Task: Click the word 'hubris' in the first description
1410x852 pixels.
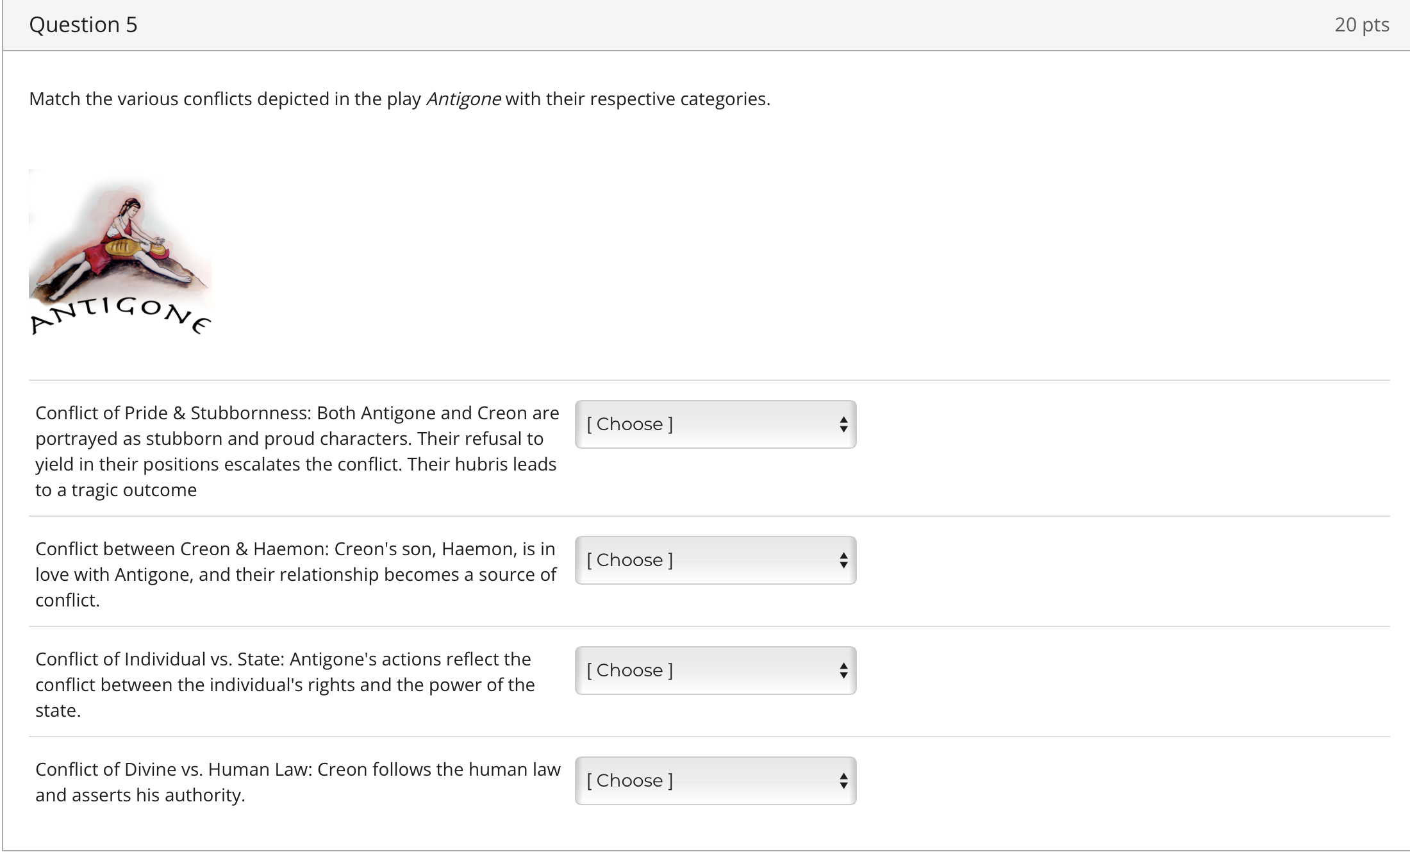Action: pyautogui.click(x=482, y=464)
